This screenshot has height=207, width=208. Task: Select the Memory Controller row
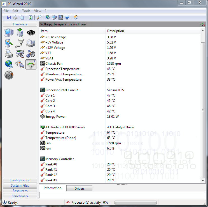click(x=120, y=159)
